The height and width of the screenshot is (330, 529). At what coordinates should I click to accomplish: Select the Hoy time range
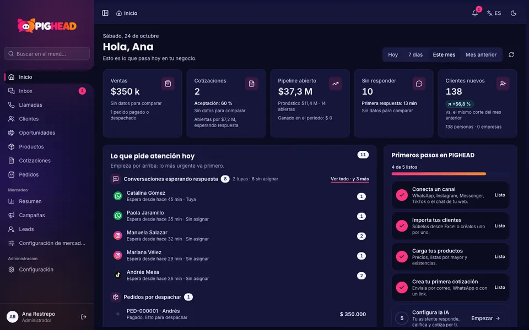click(x=393, y=54)
